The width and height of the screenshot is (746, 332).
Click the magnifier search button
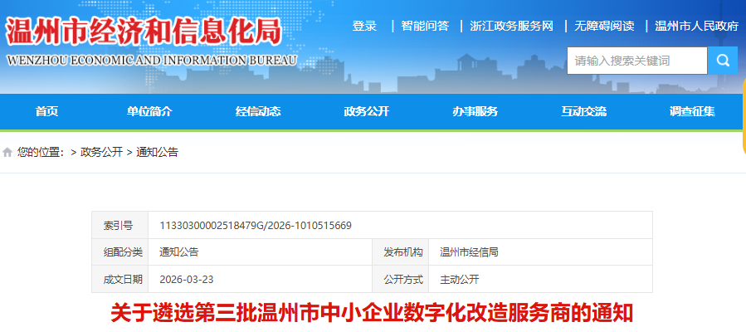722,61
